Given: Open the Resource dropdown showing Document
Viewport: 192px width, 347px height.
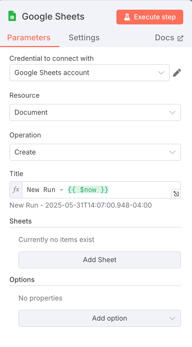Looking at the screenshot, I should [95, 112].
